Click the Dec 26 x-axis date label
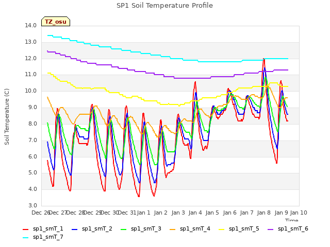 [x=41, y=213]
